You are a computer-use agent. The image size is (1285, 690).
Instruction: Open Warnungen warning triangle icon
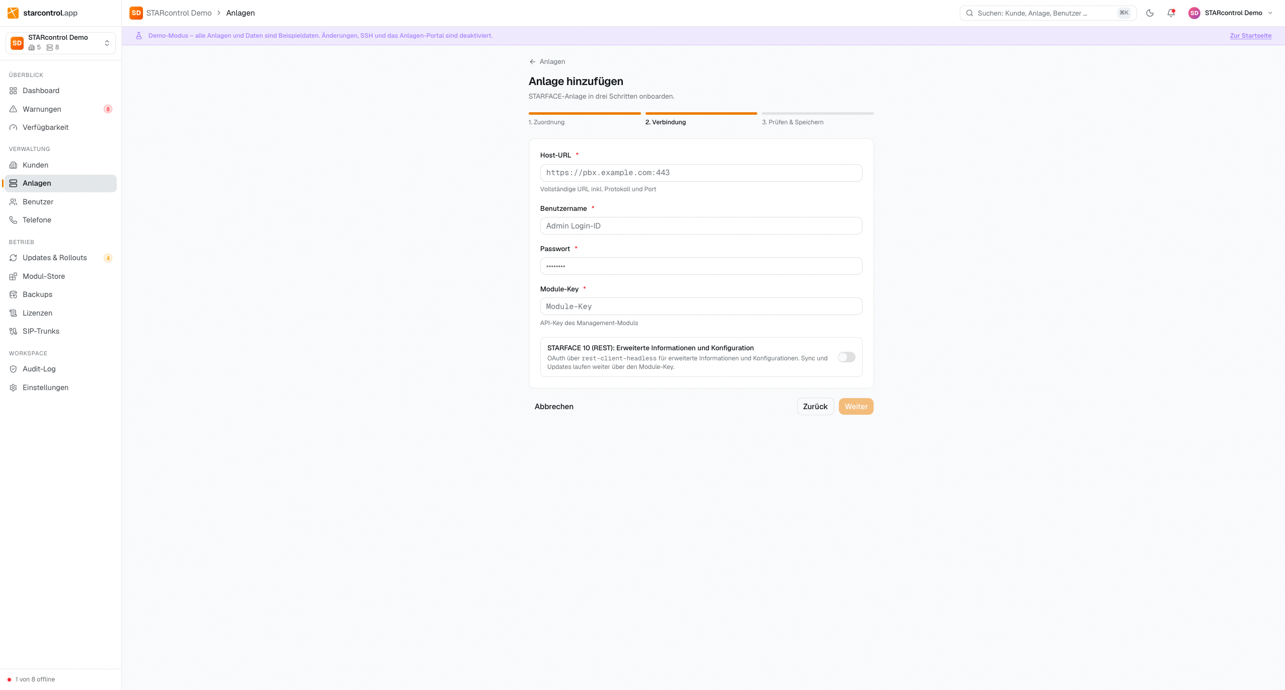pyautogui.click(x=14, y=109)
